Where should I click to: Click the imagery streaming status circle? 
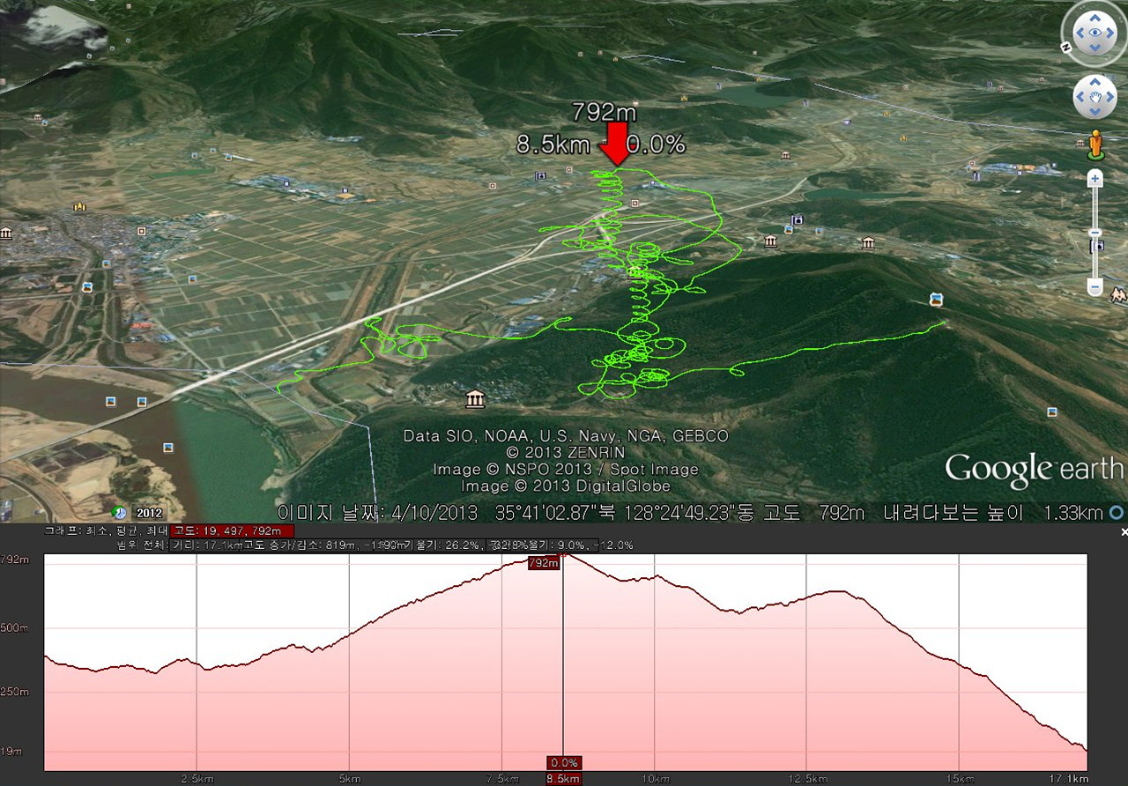pyautogui.click(x=1117, y=512)
